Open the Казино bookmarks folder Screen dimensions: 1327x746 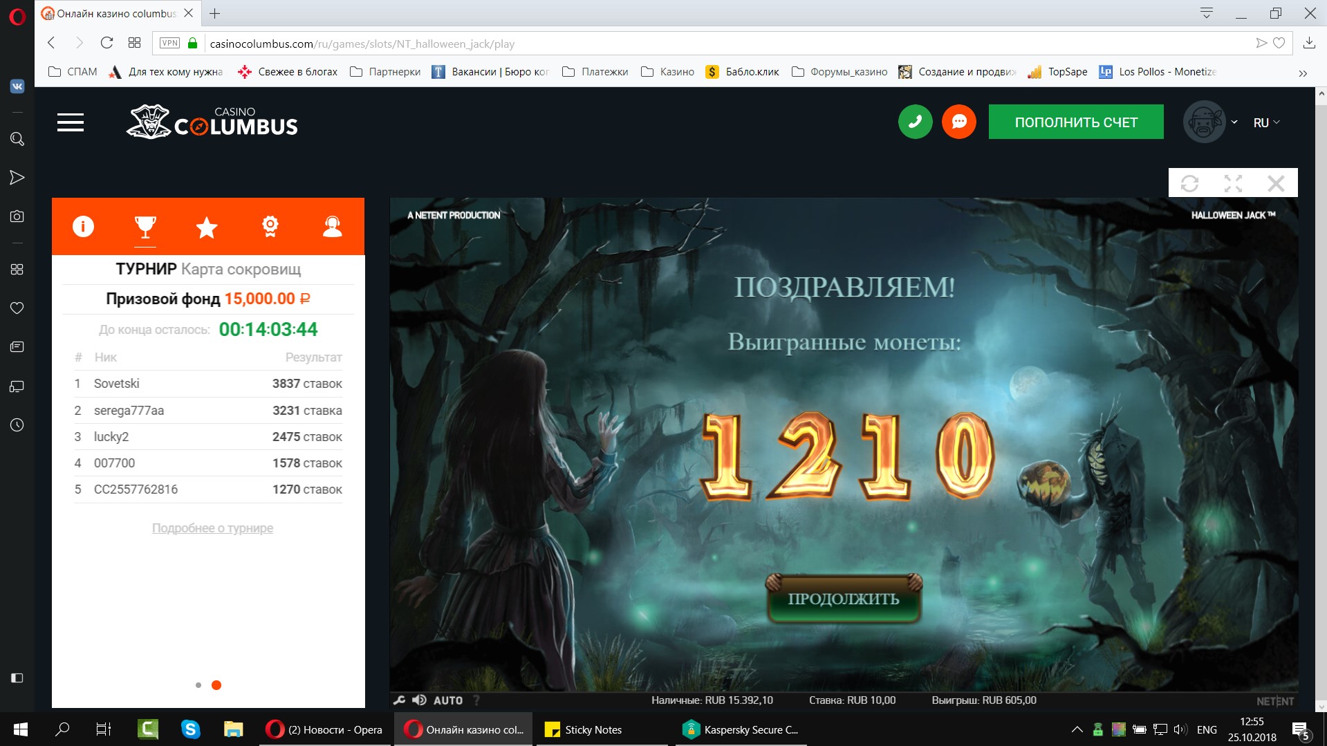click(x=668, y=71)
